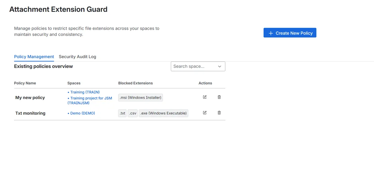The image size is (374, 182).
Task: Click the Actions column header
Action: (x=205, y=83)
